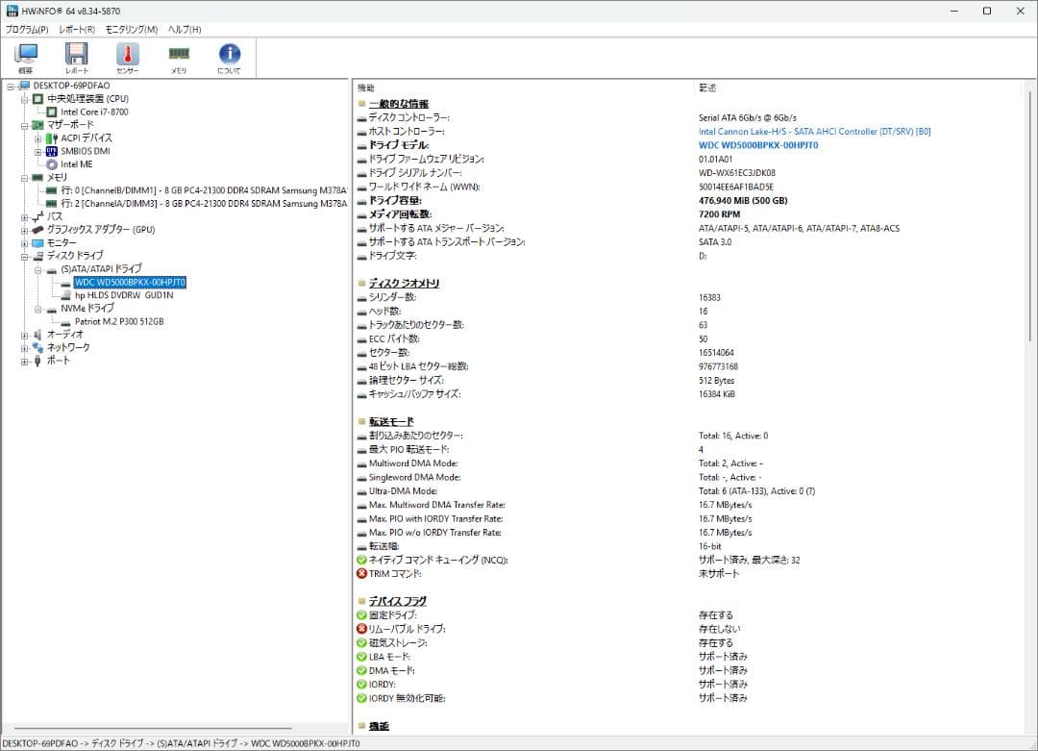
Task: Launch the センサー (Sensors) monitoring panel
Action: coord(125,56)
